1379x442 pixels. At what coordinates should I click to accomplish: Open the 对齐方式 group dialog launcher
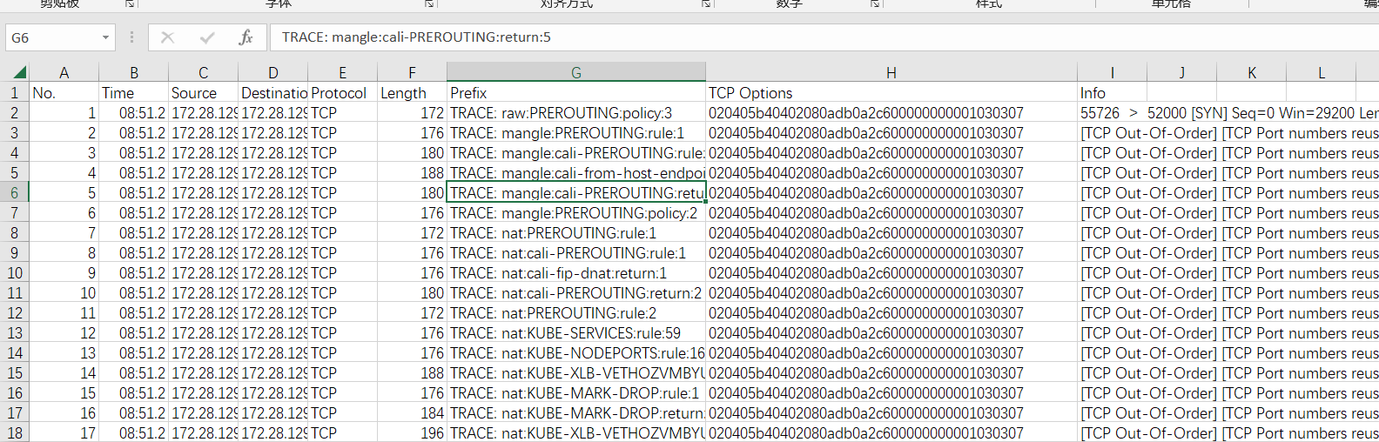click(x=706, y=4)
